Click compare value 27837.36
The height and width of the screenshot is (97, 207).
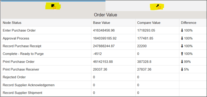(144, 69)
